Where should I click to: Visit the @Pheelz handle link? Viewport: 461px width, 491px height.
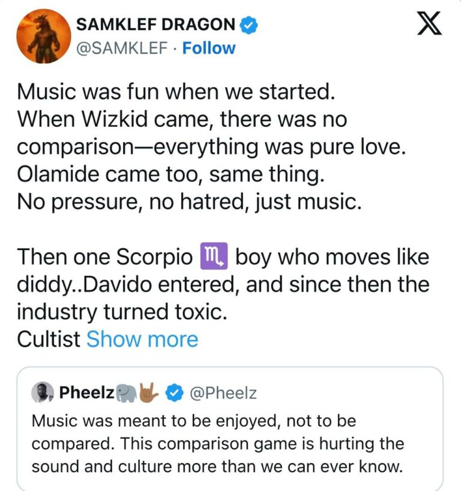point(223,393)
